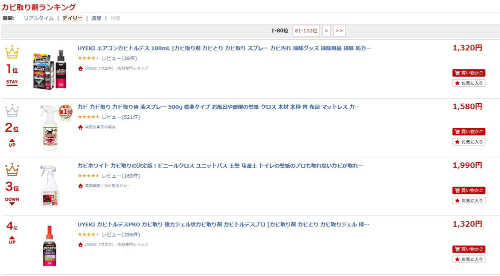
Task: Click the UP indicator on rank 2
Action: 12,143
